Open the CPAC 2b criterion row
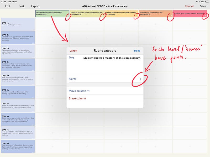210x157 pixels. (18, 51)
